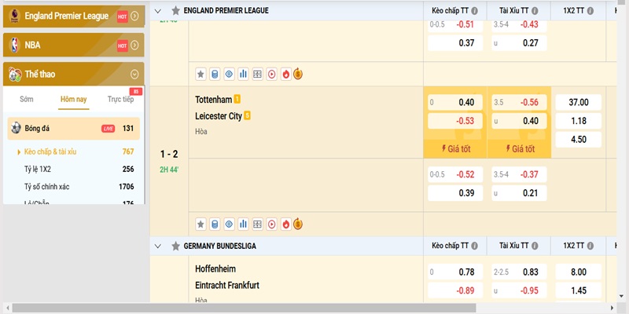Click fire hot icon above Germany Bundesliga header
The image size is (629, 314).
tap(285, 224)
